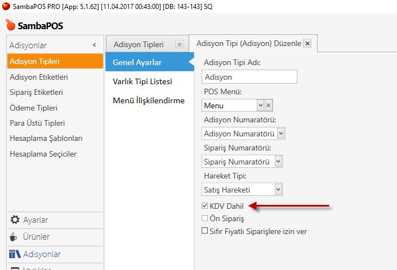Tick Sıfır Fiyatlı Siparişlere izin ver

tap(205, 231)
